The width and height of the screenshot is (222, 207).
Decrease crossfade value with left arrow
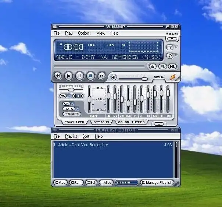click(x=74, y=96)
